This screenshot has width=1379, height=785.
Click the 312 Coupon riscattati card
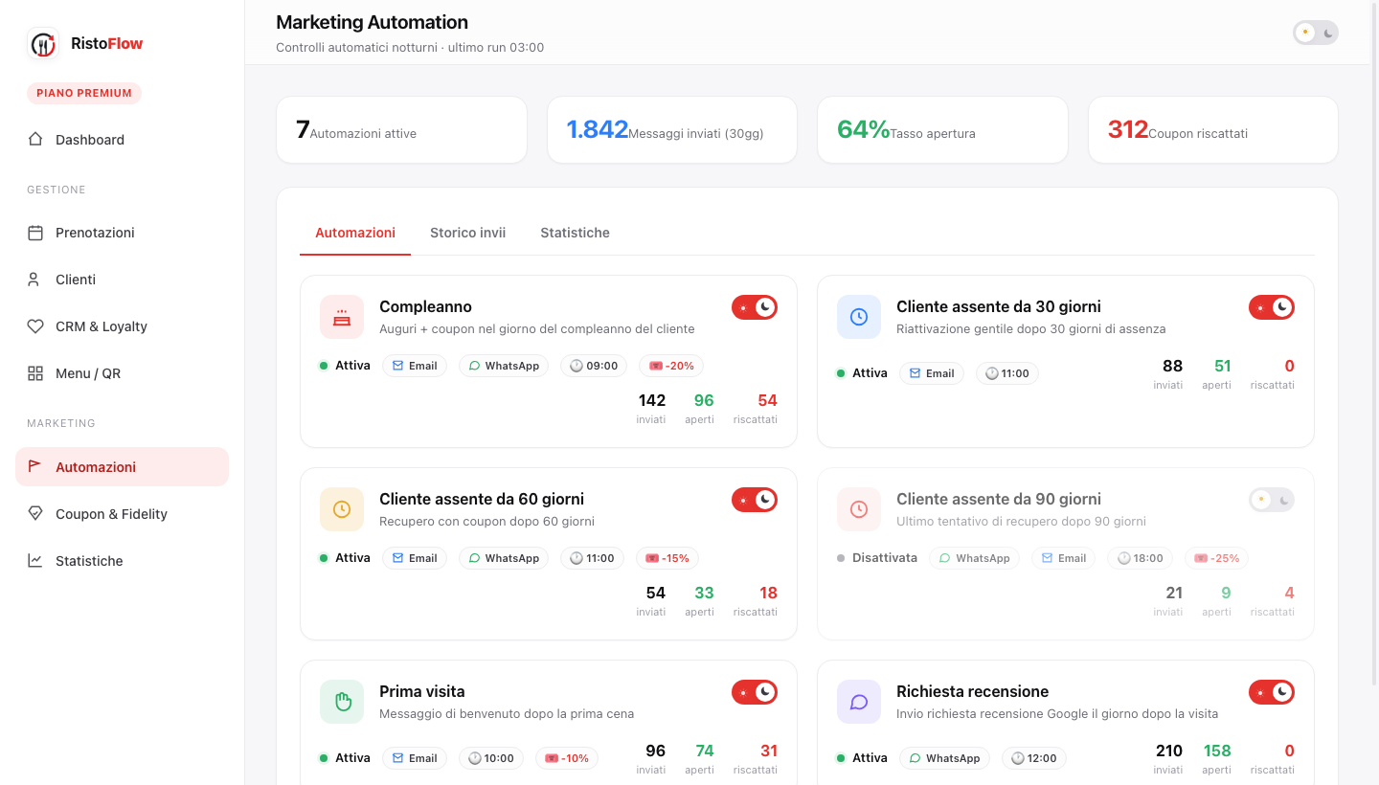coord(1213,129)
